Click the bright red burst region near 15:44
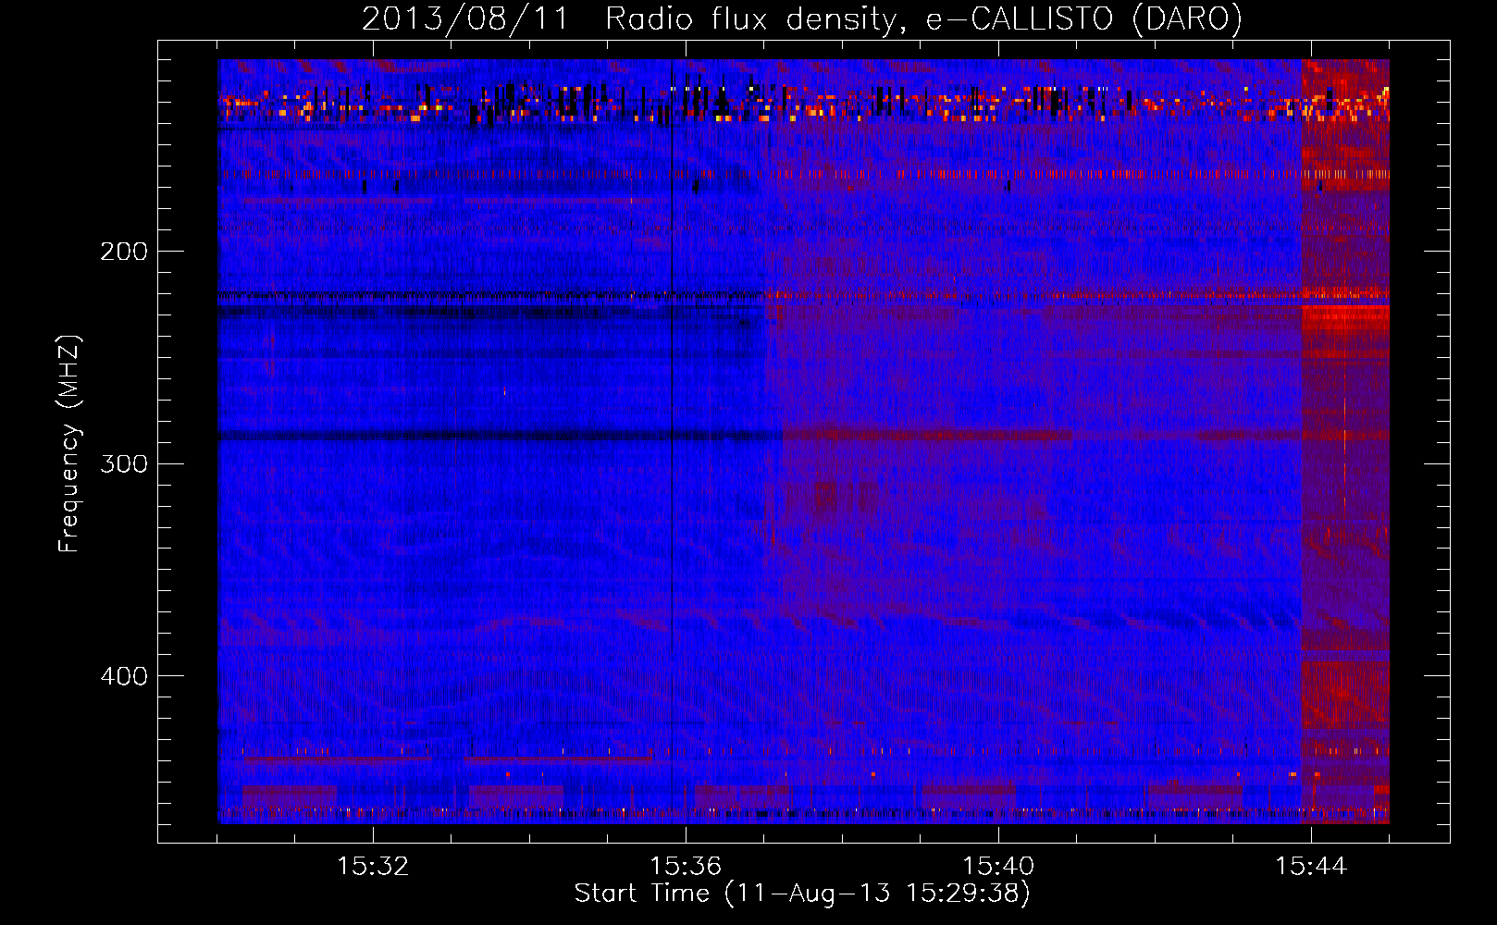Screen dimensions: 1497x925 [x=1345, y=441]
